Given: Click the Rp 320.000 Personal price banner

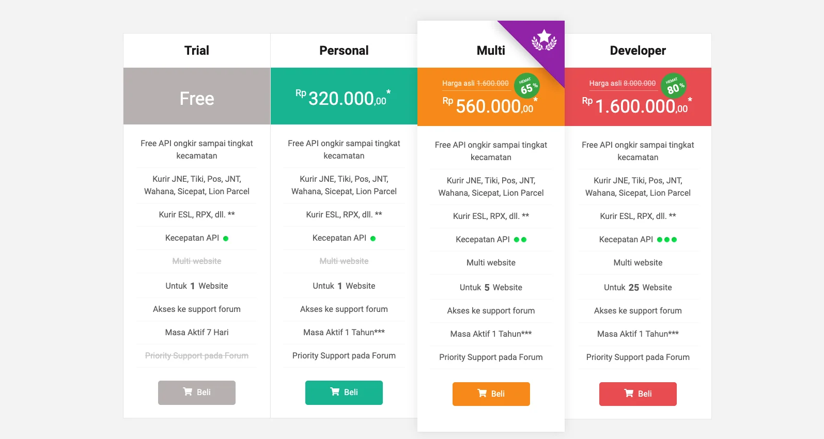Looking at the screenshot, I should (344, 98).
